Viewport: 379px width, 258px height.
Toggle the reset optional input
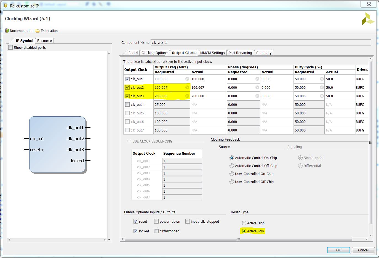[x=136, y=221]
